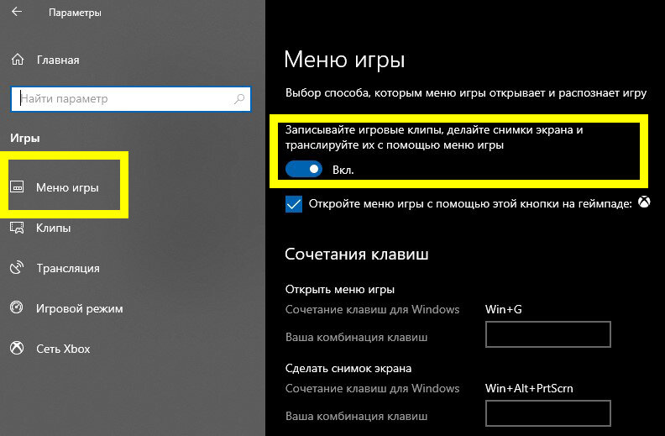Click the Открыть меню игры label
This screenshot has width=665, height=436.
pos(340,289)
